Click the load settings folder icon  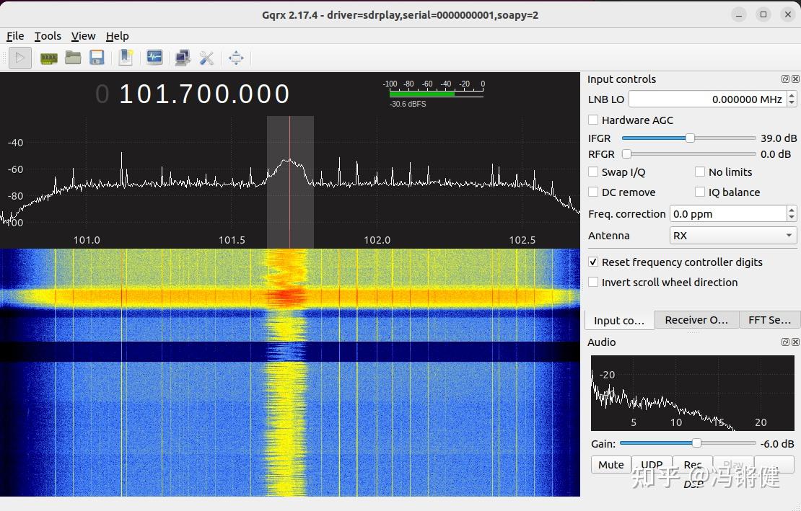click(73, 58)
